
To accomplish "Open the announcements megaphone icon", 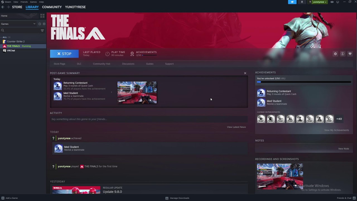I will (292, 2).
